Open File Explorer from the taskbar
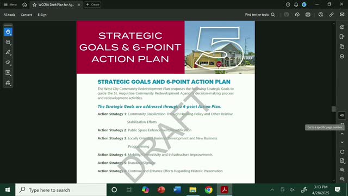This screenshot has height=196, width=348. (193, 190)
